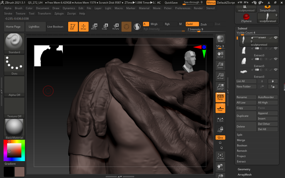Select the ZSphere tool
Image resolution: width=285 pixels, height=178 pixels.
246,18
